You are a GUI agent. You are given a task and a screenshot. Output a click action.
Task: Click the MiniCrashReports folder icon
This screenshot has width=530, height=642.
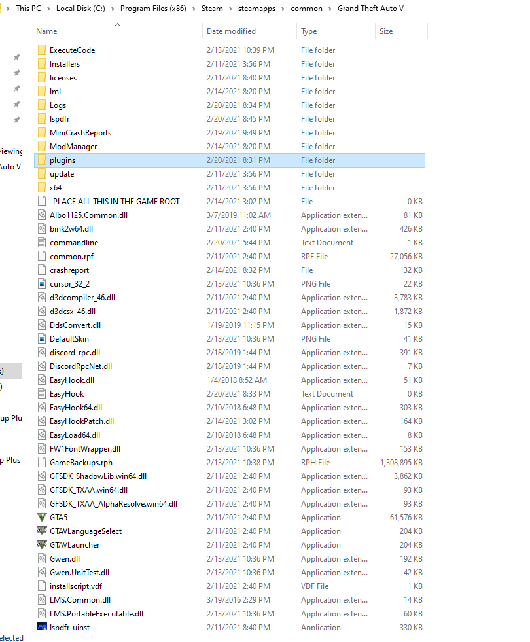pyautogui.click(x=42, y=133)
